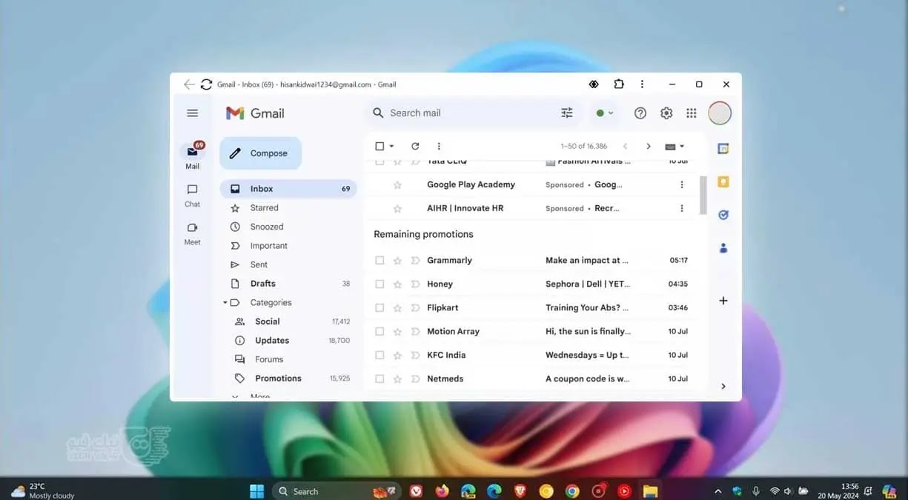908x500 pixels.
Task: Open the Inbox folder
Action: 288,189
